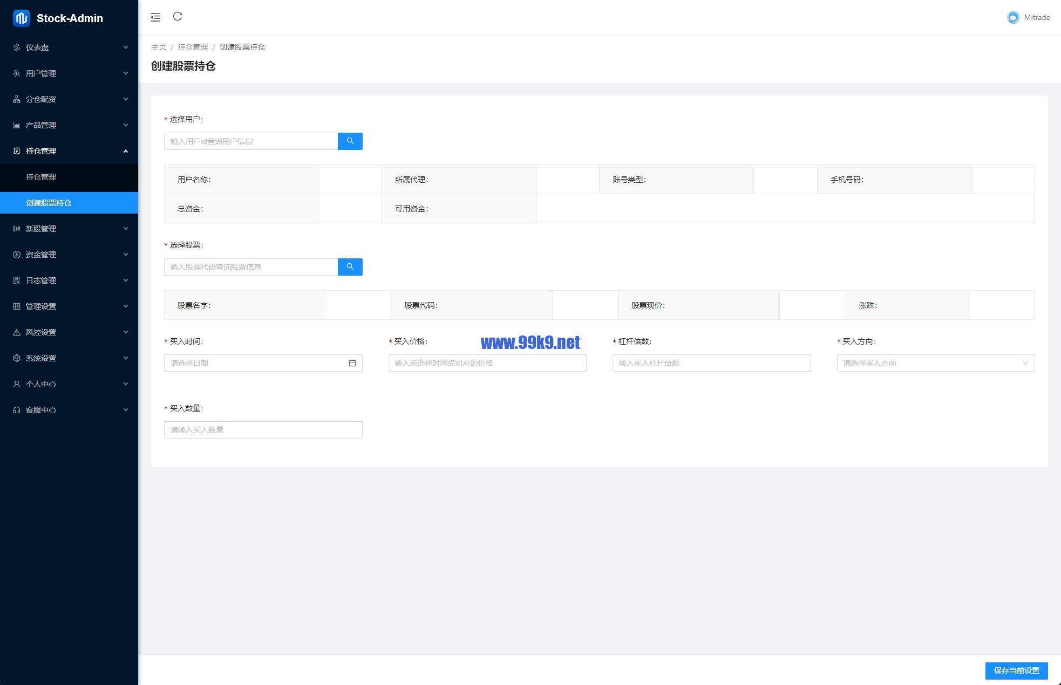Click 管理设置 sidebar icon
Viewport: 1061px width, 685px height.
[x=17, y=306]
